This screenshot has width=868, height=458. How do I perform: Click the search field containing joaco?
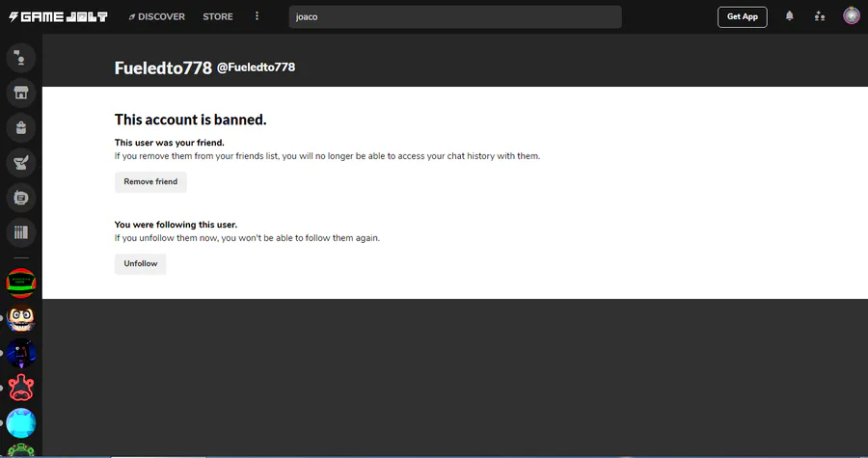point(455,16)
